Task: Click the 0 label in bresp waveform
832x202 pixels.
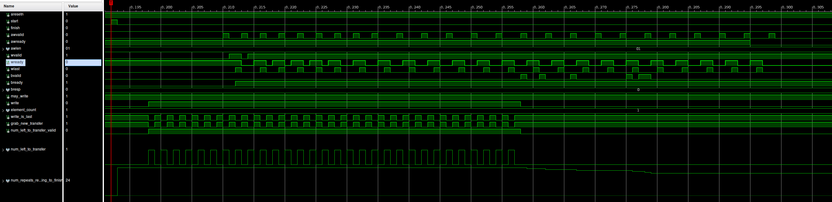Action: (x=638, y=90)
